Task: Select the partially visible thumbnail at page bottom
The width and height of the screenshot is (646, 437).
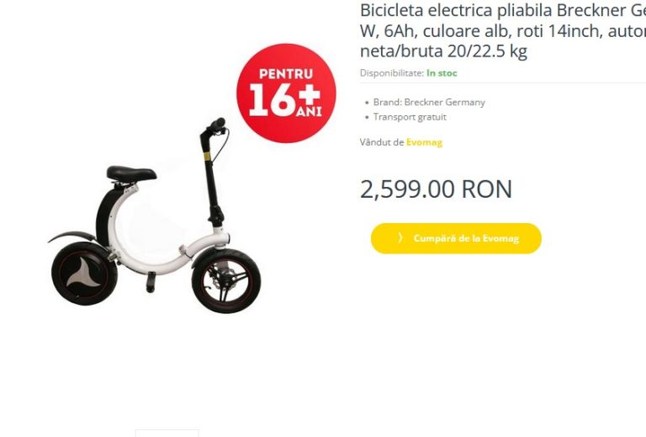Action: click(167, 433)
